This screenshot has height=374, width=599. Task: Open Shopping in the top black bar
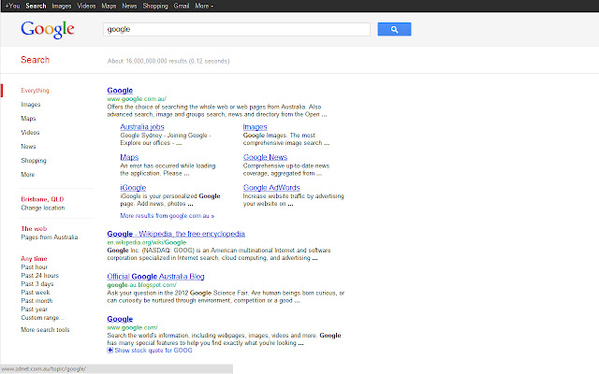155,7
